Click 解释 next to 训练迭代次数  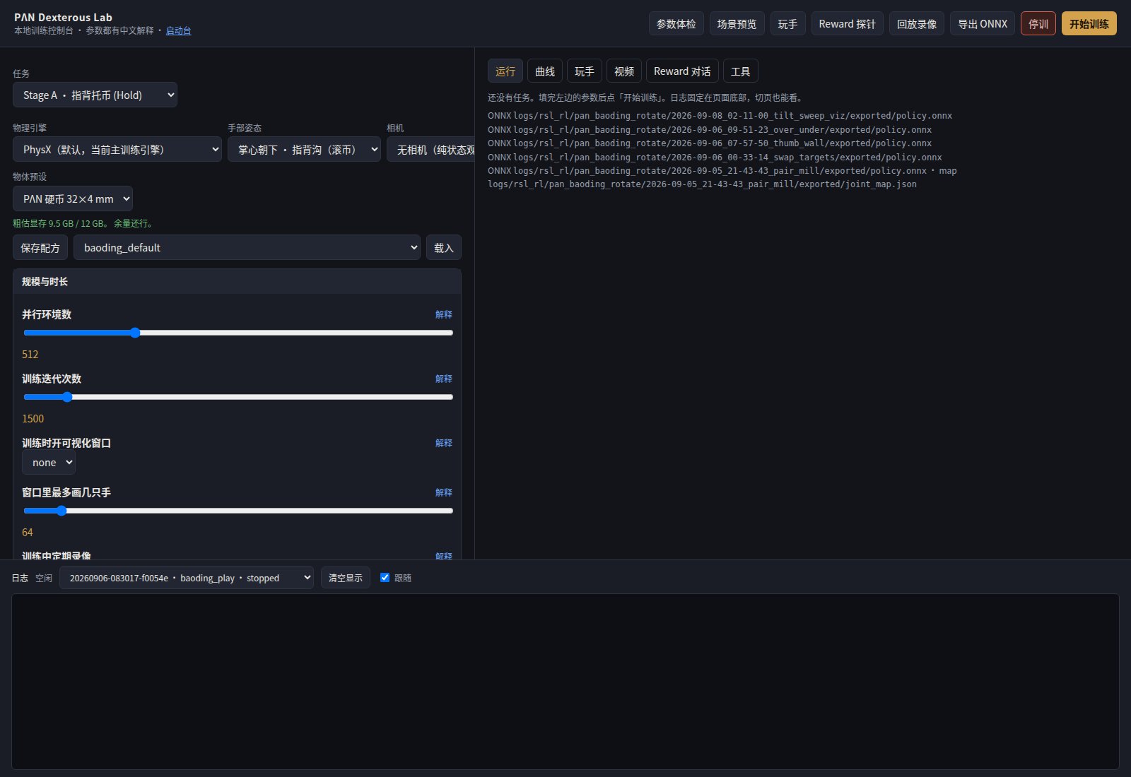click(x=444, y=379)
